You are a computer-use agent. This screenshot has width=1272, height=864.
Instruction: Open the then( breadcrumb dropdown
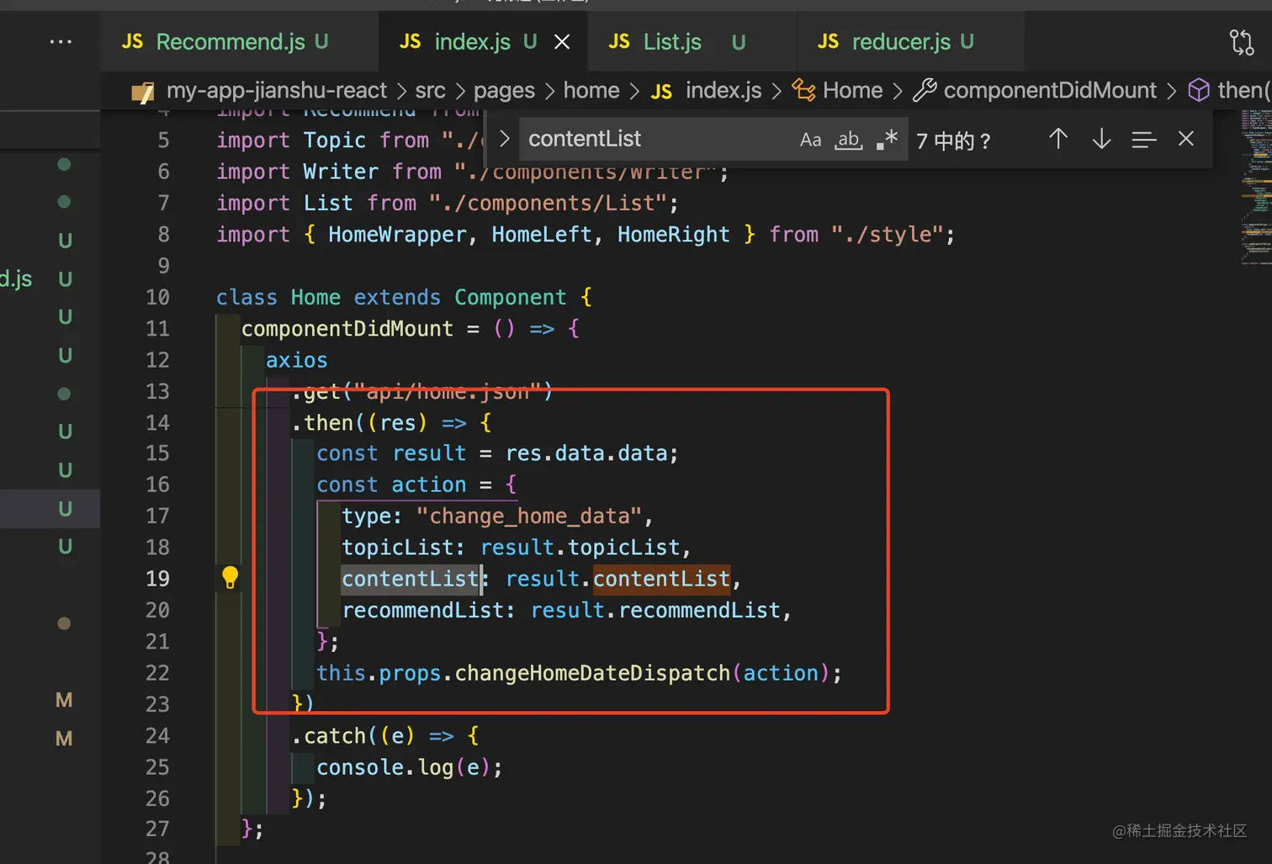[1244, 90]
